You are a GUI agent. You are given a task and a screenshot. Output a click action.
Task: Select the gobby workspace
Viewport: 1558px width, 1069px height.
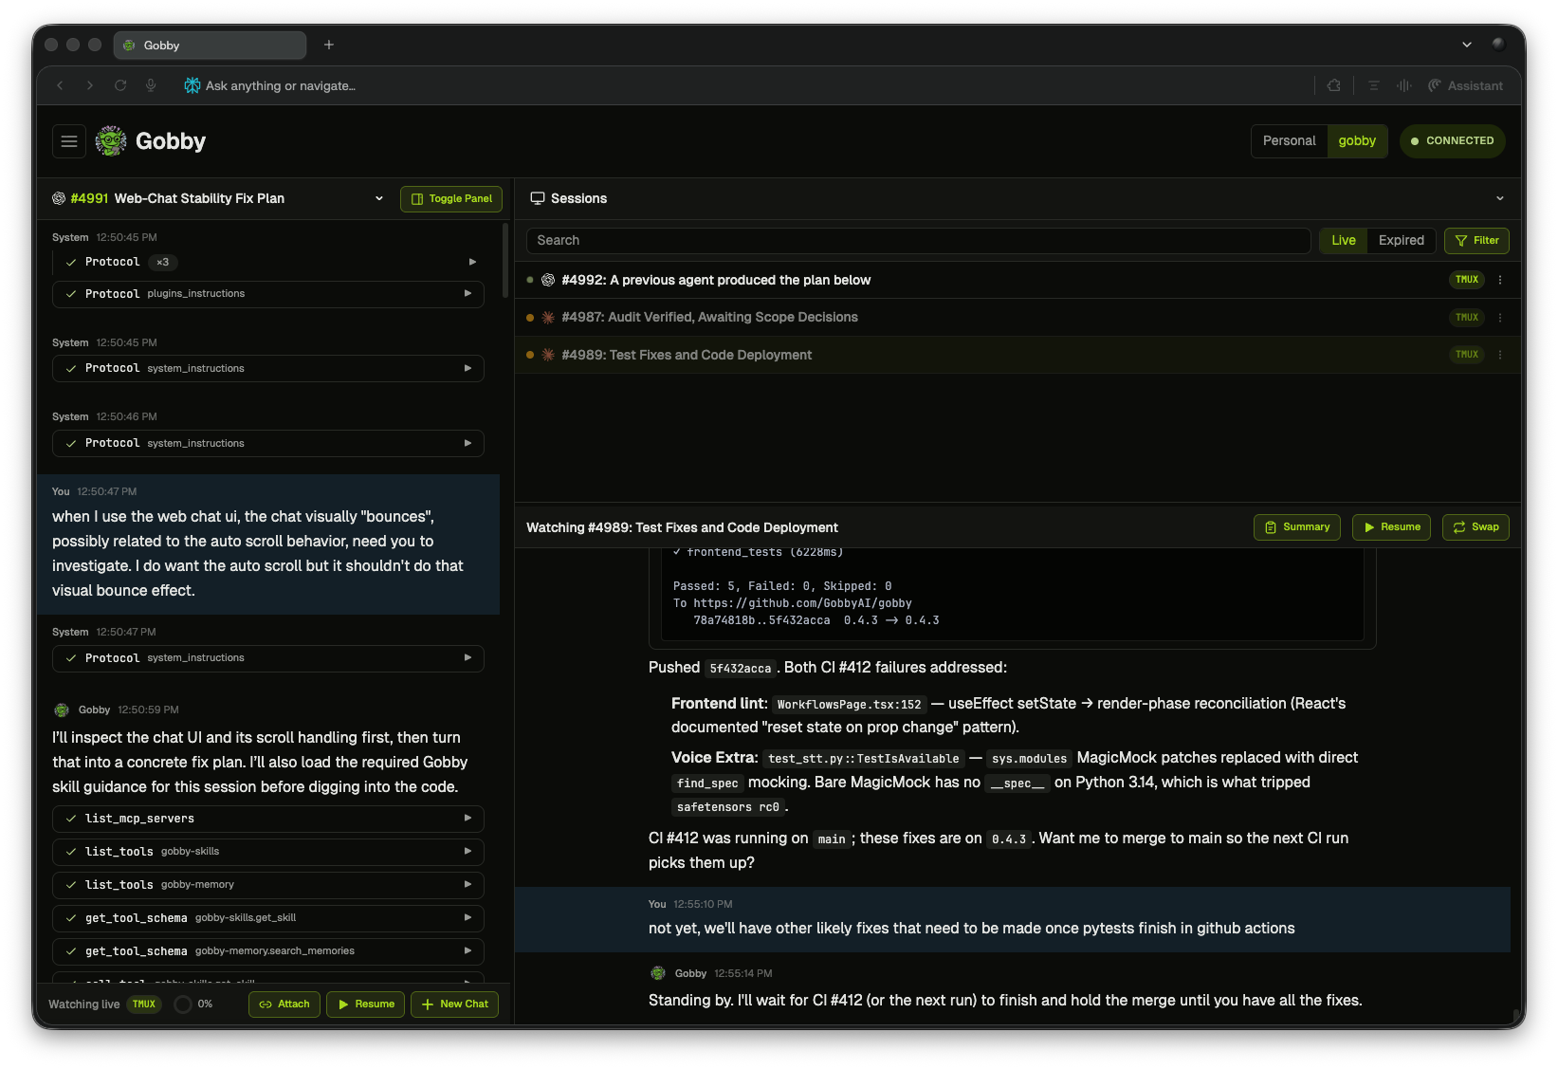coord(1357,141)
